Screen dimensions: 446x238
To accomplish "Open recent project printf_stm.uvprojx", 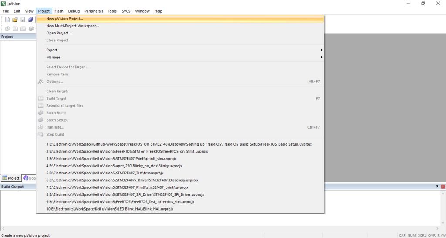I will tap(180, 159).
